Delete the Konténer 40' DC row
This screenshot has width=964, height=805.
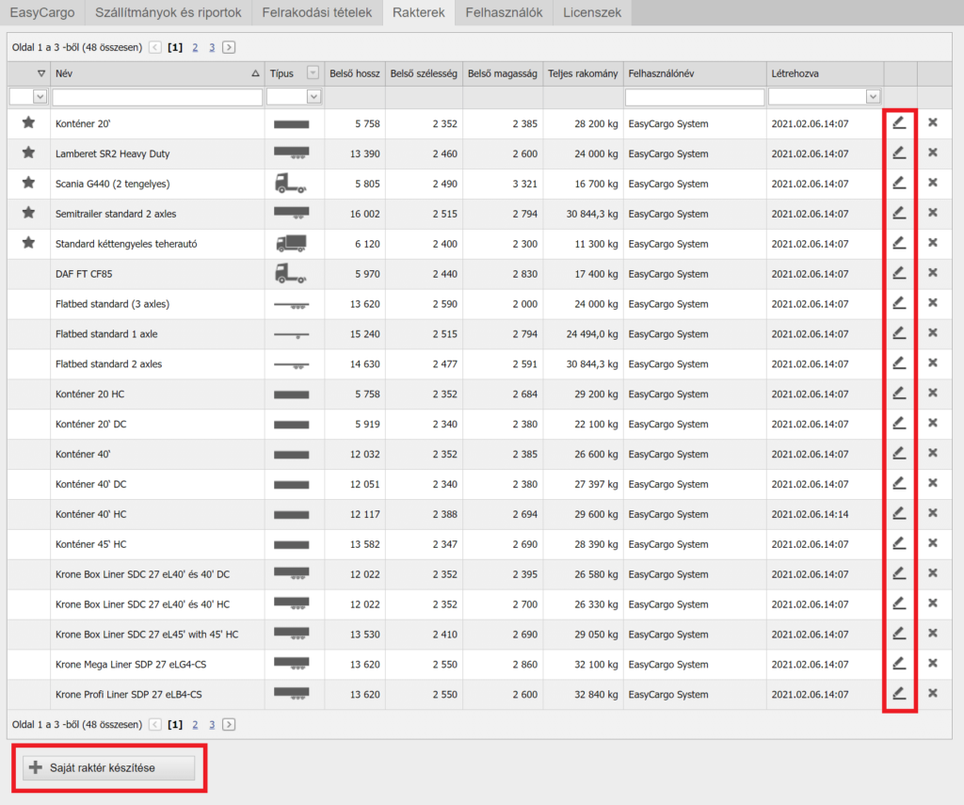(x=933, y=483)
